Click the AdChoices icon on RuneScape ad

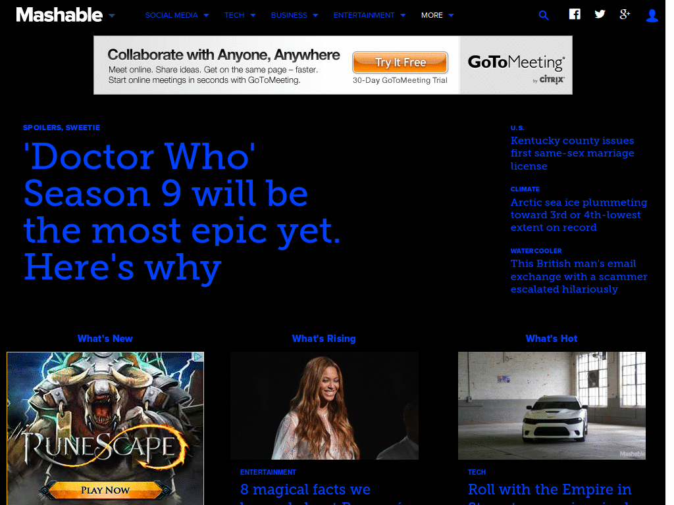tap(197, 357)
